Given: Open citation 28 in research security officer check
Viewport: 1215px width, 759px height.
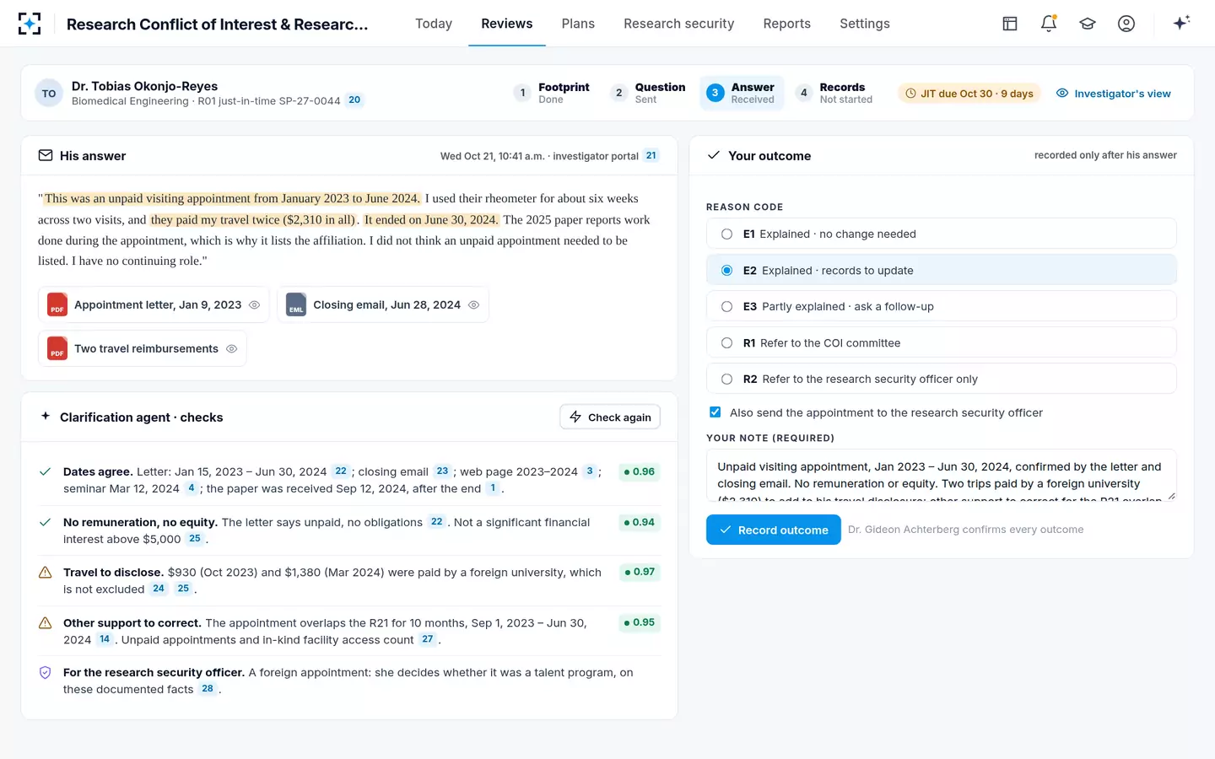Looking at the screenshot, I should 208,689.
